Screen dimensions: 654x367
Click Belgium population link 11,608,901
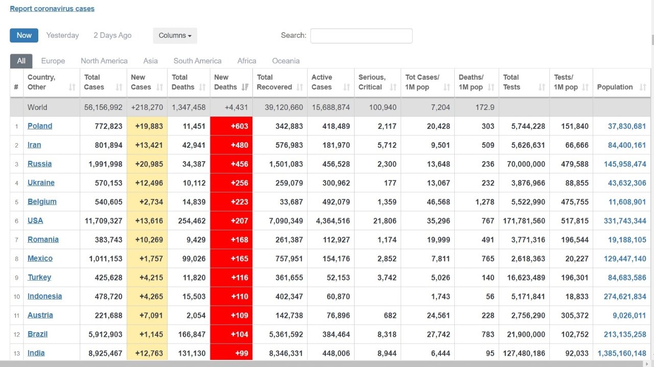pos(627,202)
